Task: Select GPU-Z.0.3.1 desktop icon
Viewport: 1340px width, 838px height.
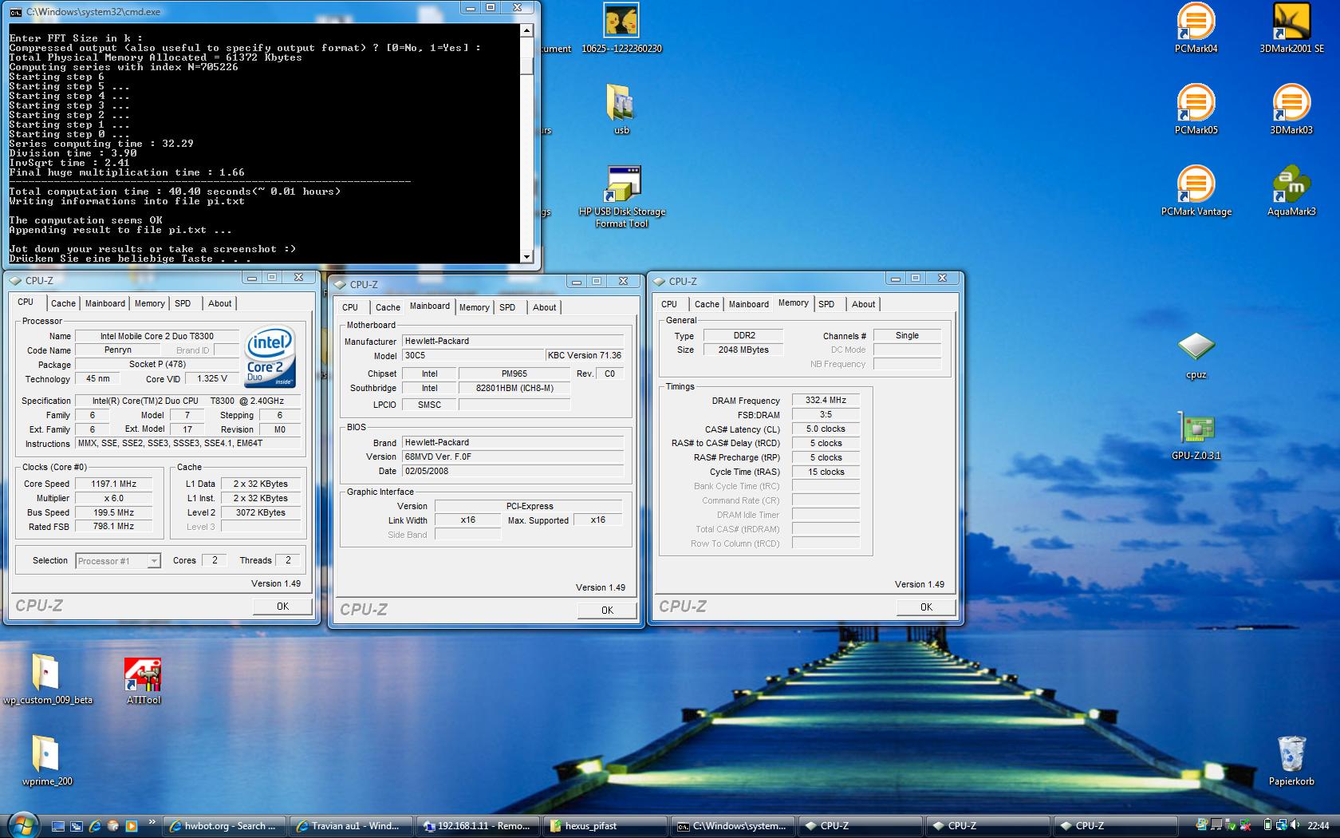Action: point(1196,437)
